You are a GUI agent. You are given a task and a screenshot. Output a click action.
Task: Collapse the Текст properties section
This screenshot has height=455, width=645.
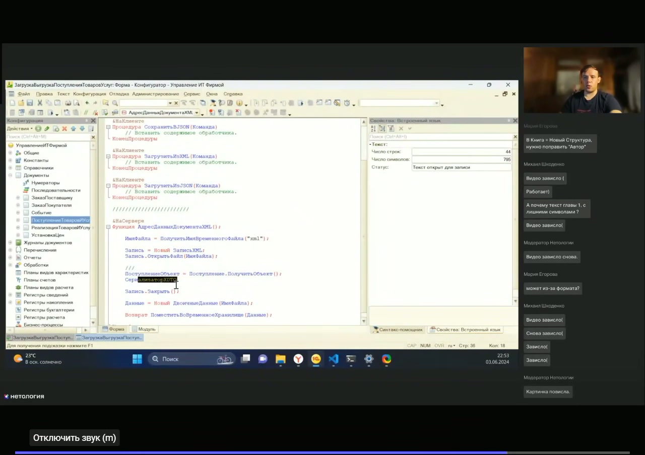[x=370, y=144]
